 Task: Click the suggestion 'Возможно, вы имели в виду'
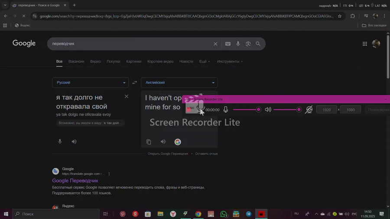90,123
